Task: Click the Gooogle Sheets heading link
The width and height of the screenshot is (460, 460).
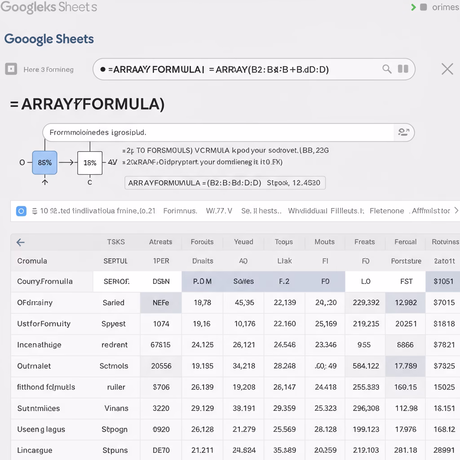Action: [49, 39]
